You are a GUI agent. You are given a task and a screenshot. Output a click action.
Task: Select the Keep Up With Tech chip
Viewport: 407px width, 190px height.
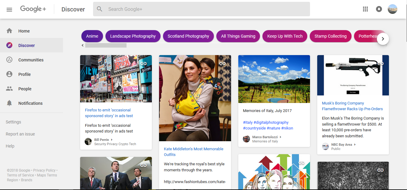(x=285, y=36)
